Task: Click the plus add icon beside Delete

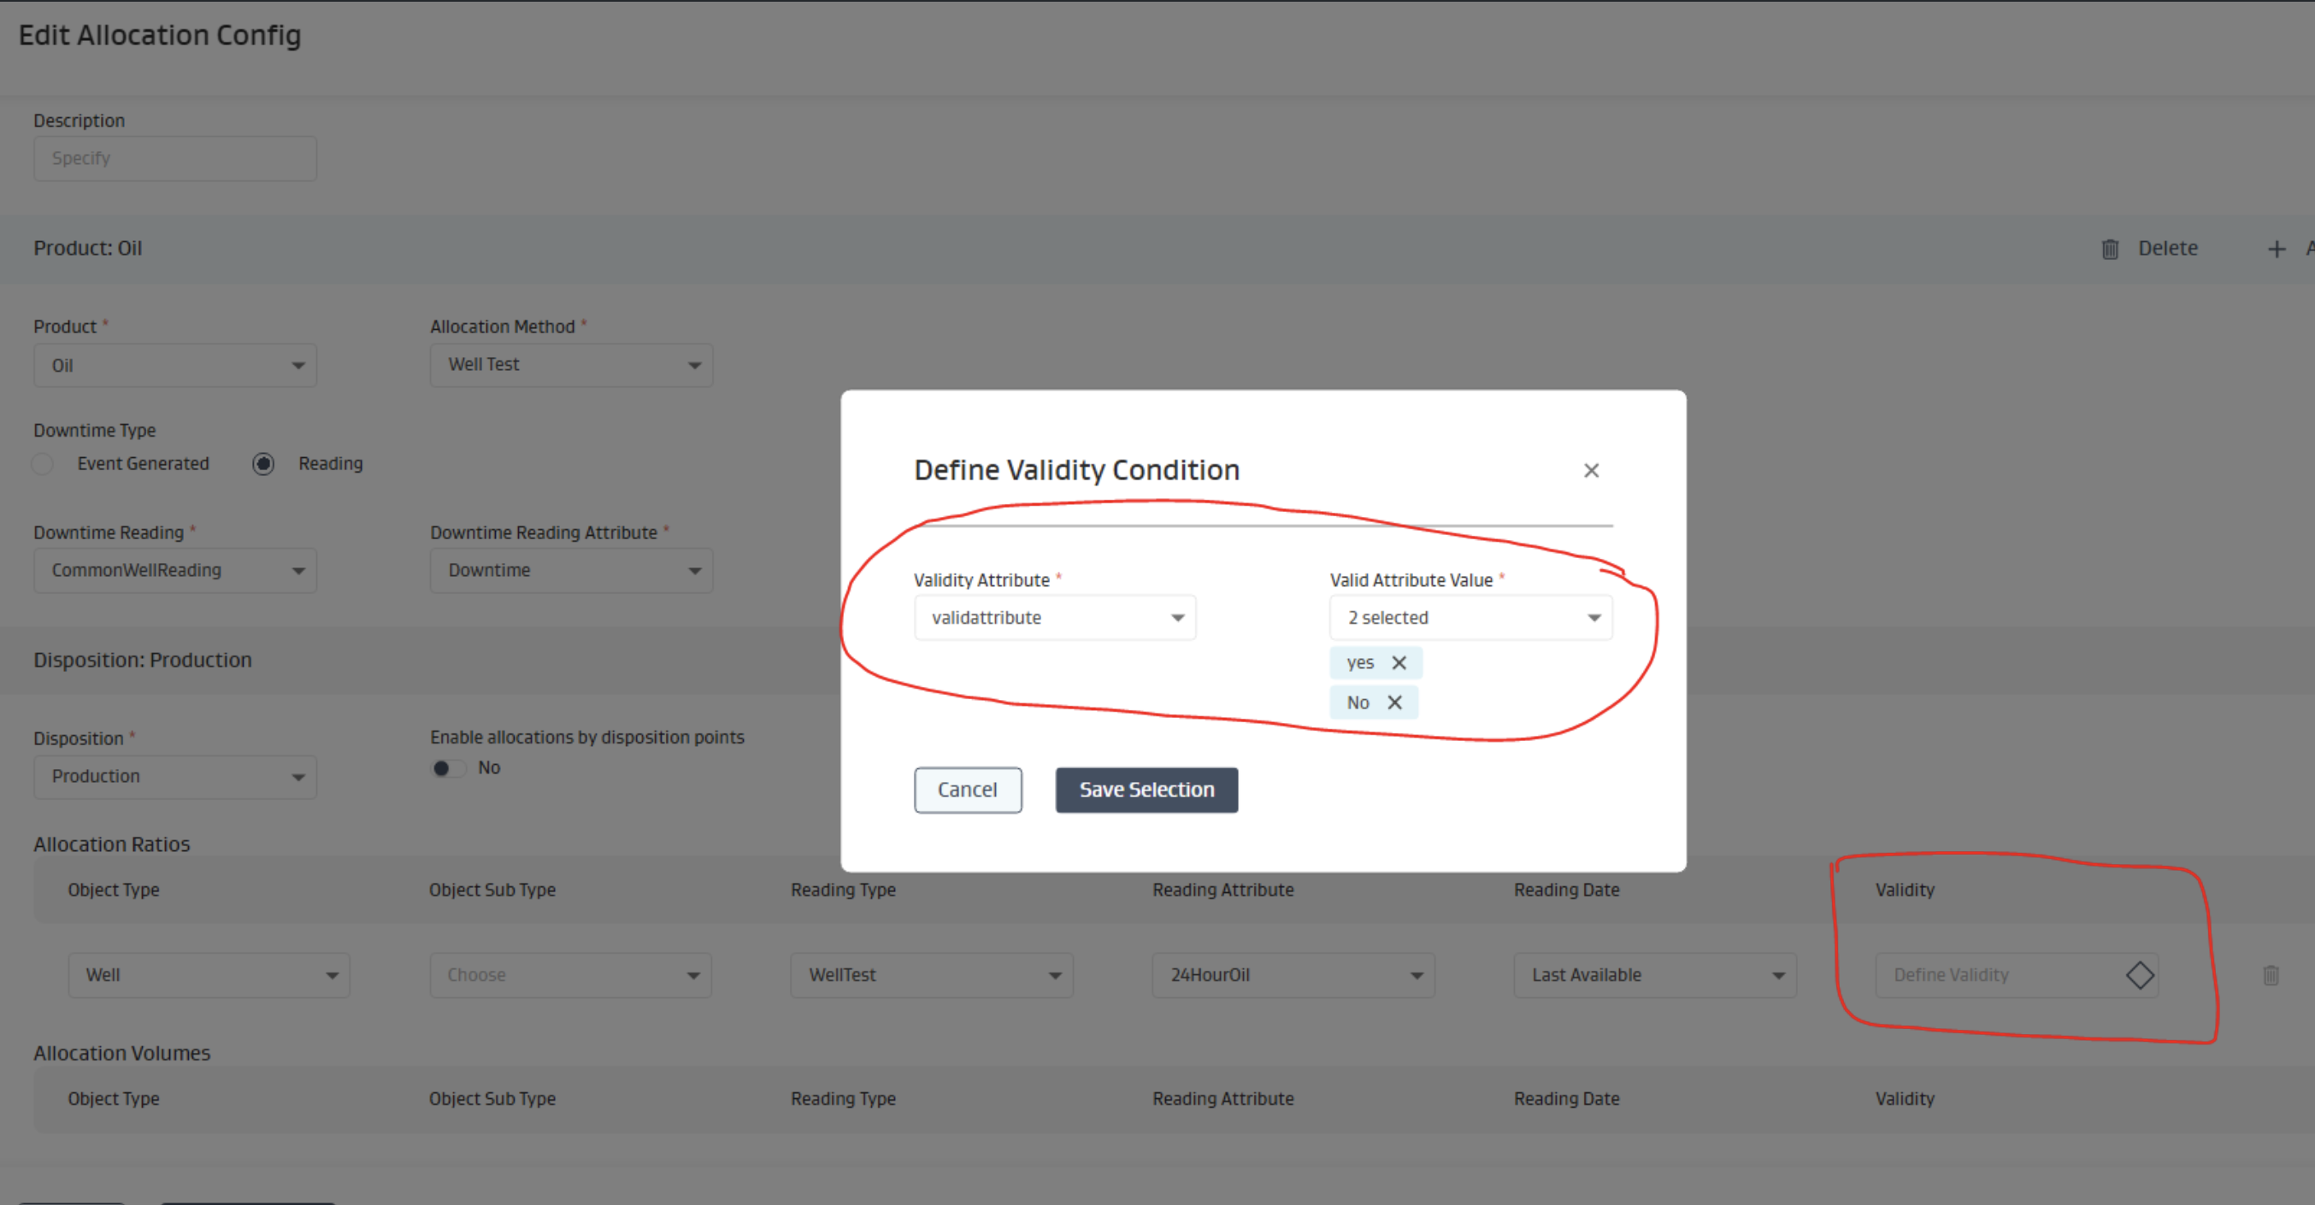Action: coord(2276,249)
